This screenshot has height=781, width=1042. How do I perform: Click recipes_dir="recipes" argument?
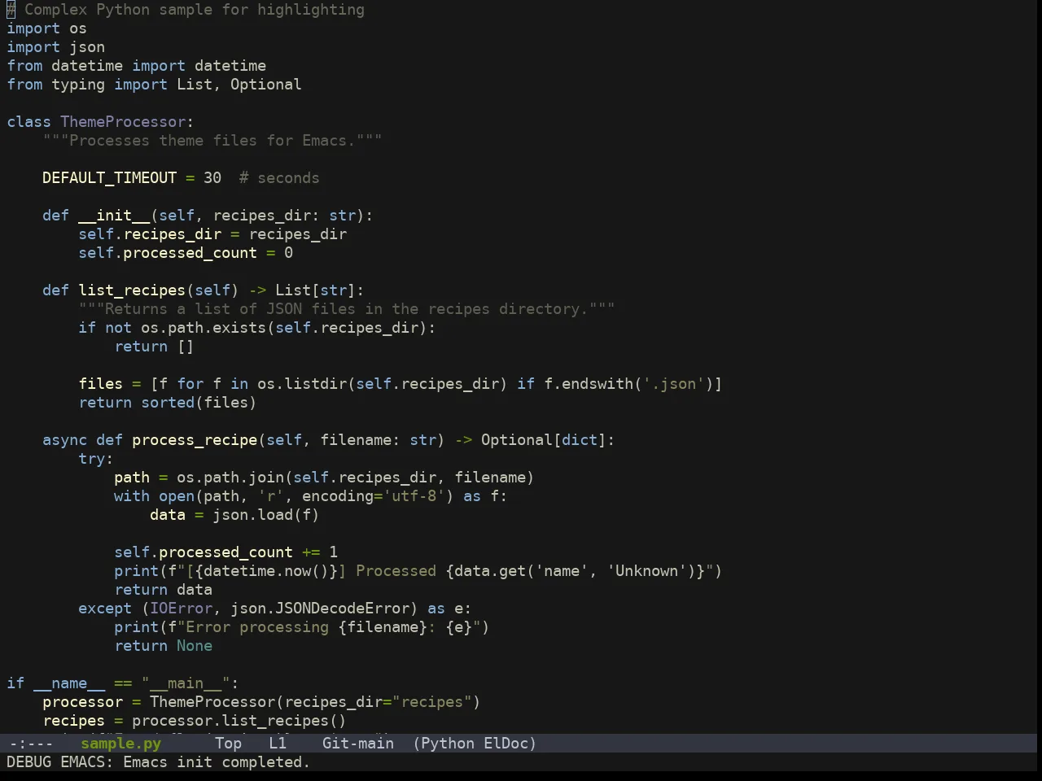click(x=378, y=702)
